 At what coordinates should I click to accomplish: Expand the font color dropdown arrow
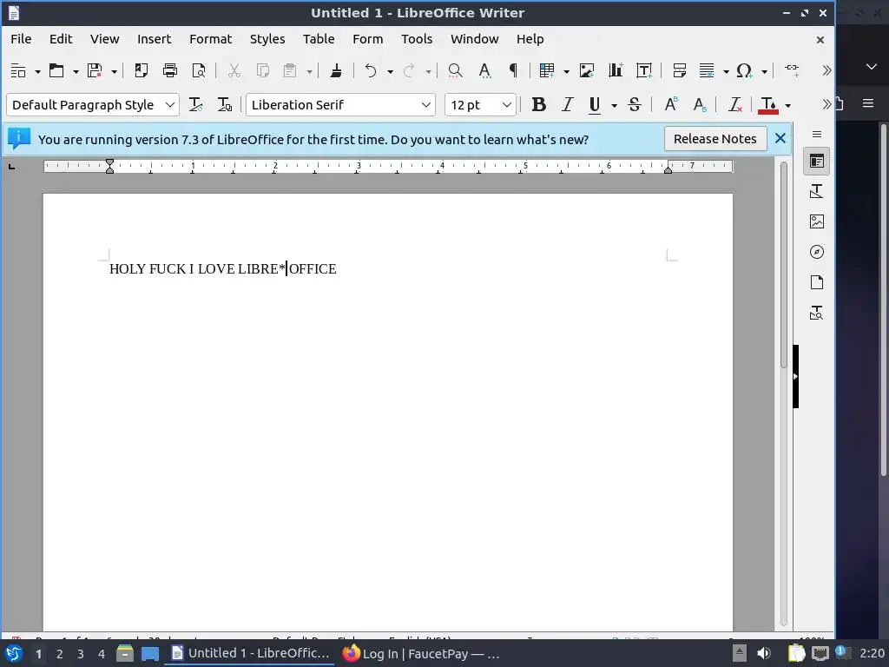[787, 105]
